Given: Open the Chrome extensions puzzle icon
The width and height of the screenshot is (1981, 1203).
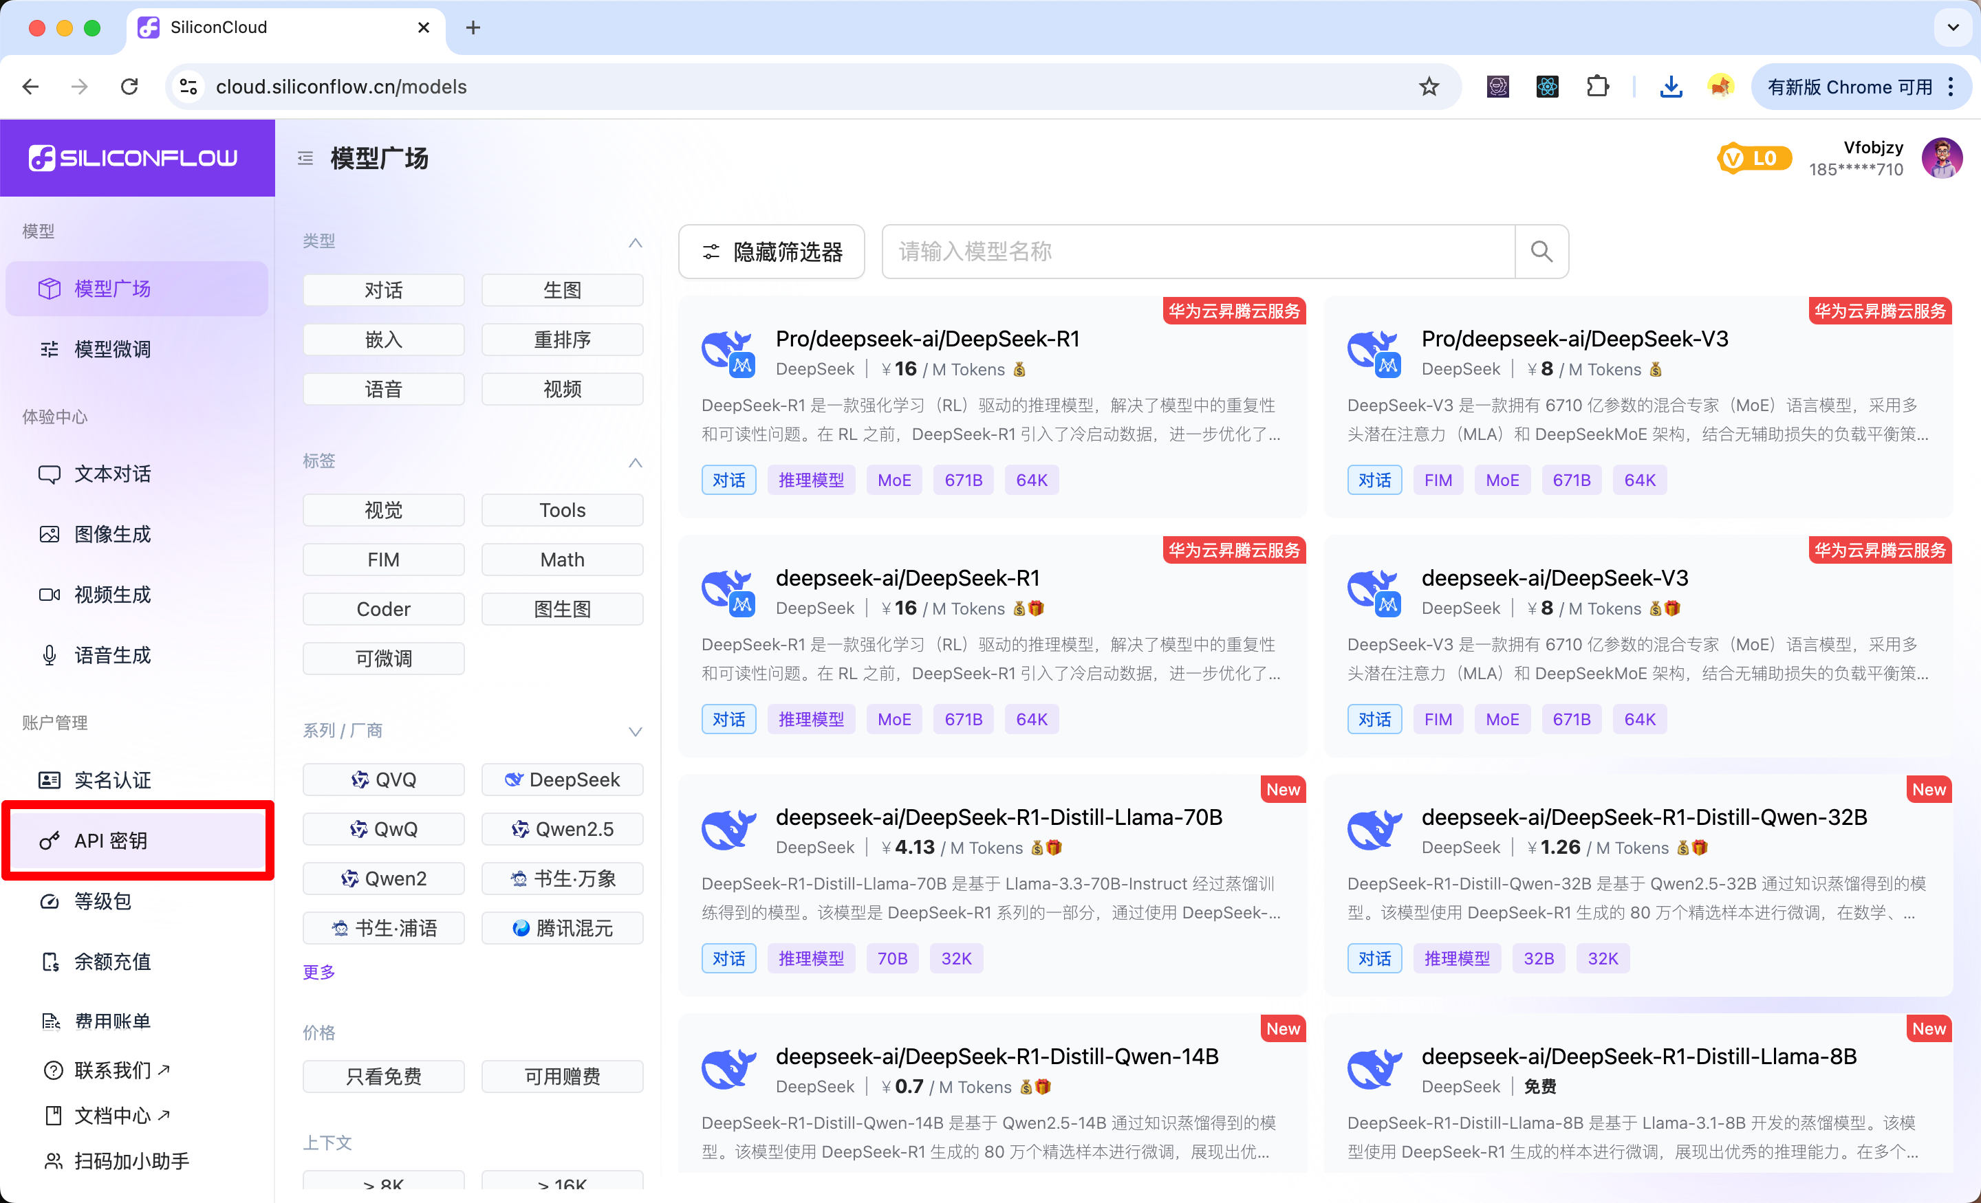Looking at the screenshot, I should pyautogui.click(x=1597, y=87).
